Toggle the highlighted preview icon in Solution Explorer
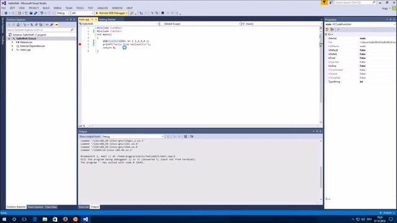 (x=56, y=25)
